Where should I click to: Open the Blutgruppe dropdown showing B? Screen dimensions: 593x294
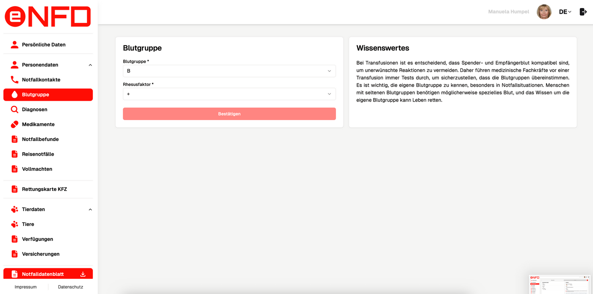[229, 71]
